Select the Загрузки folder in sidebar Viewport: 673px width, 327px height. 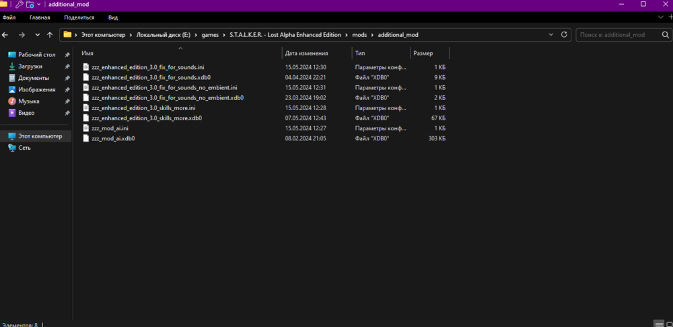[x=30, y=66]
